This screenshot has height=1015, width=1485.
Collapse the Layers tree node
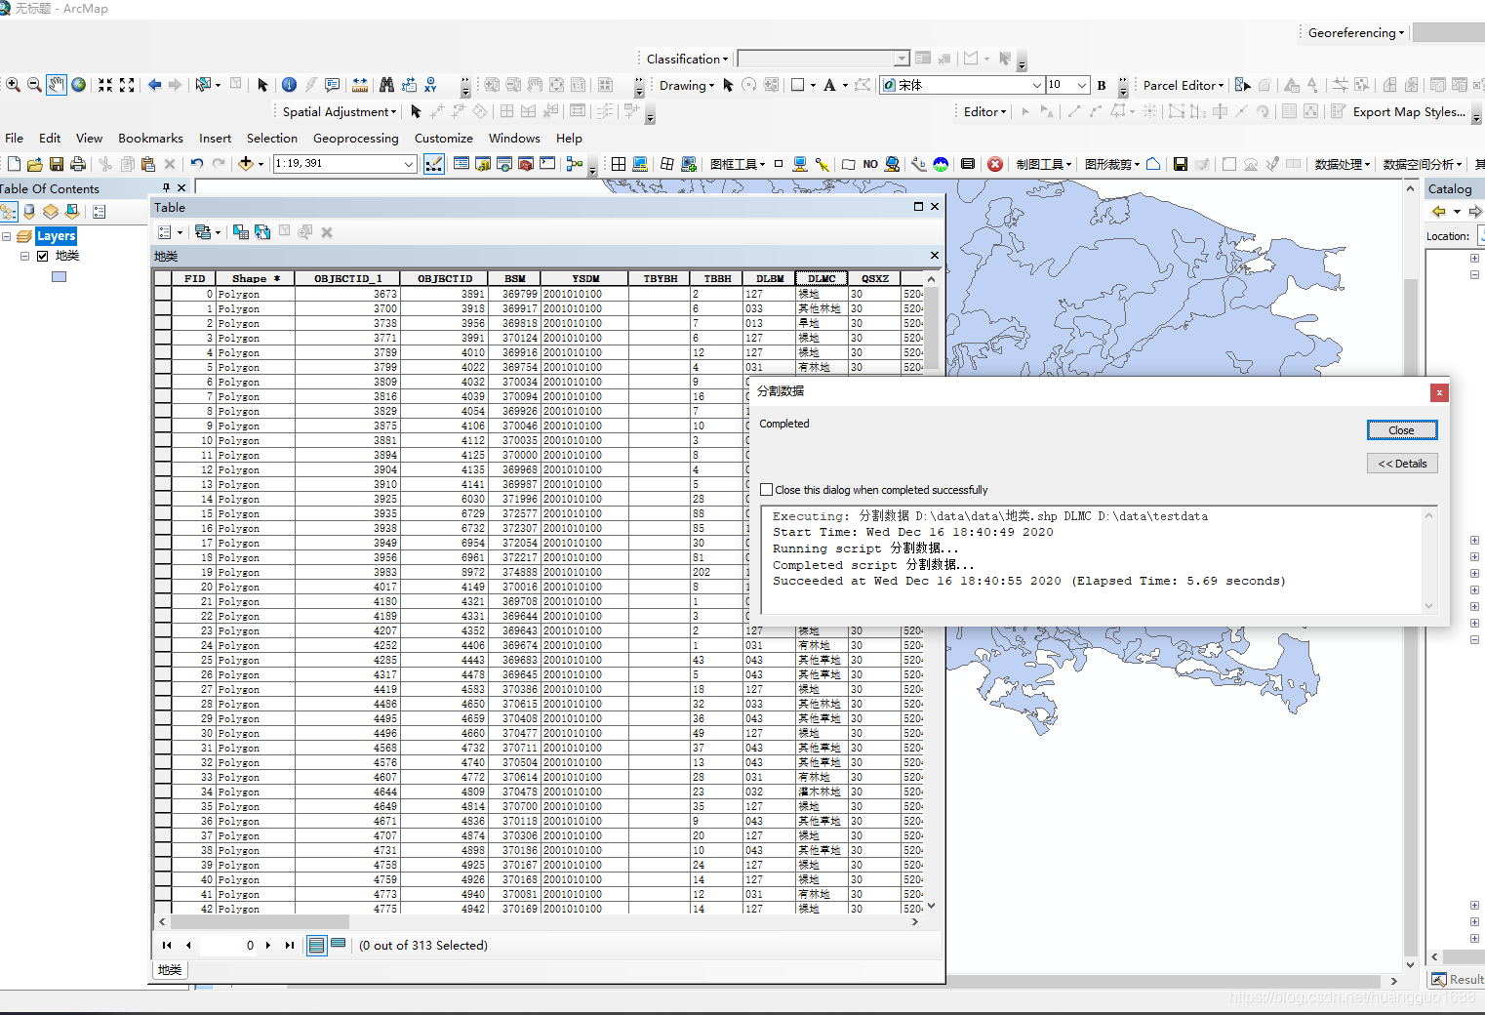pyautogui.click(x=7, y=236)
